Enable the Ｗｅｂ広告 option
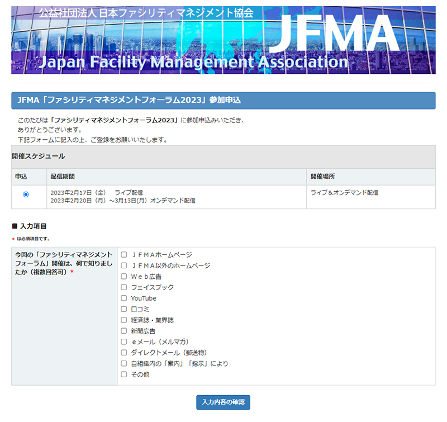The width and height of the screenshot is (447, 422). (x=123, y=276)
